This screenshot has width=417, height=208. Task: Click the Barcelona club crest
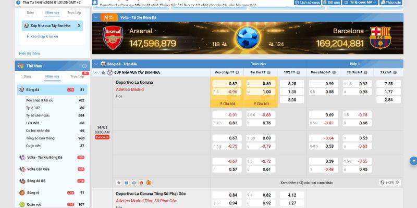click(380, 37)
